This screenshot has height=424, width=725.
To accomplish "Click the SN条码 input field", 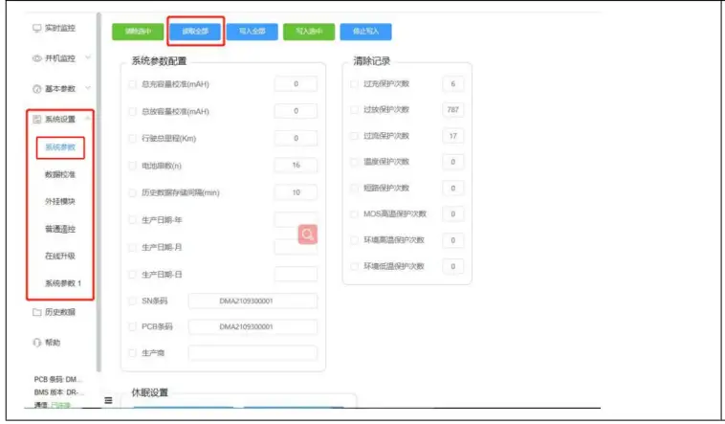I will [x=253, y=301].
